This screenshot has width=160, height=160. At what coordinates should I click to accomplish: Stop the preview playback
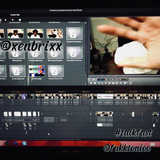coord(95,83)
